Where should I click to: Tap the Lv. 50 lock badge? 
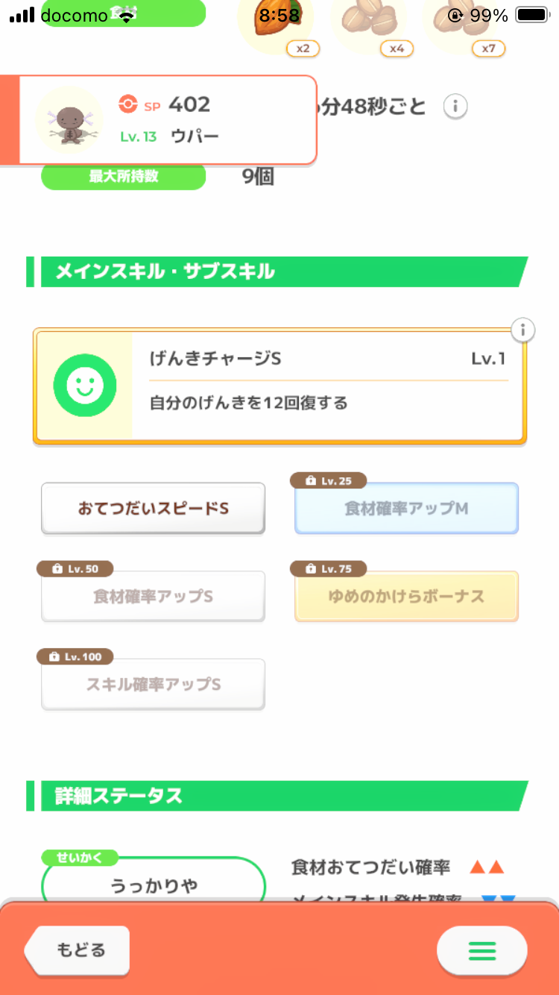pos(77,569)
